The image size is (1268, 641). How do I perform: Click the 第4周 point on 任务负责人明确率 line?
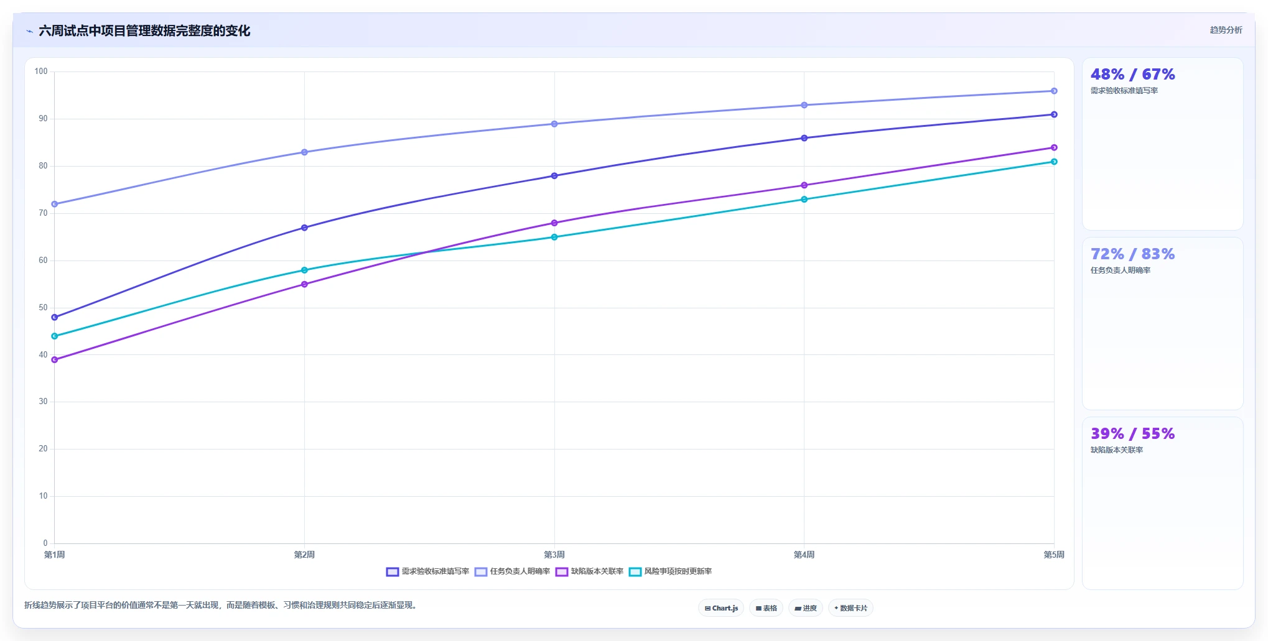[804, 105]
